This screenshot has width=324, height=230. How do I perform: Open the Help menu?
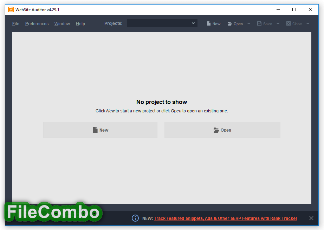point(80,24)
